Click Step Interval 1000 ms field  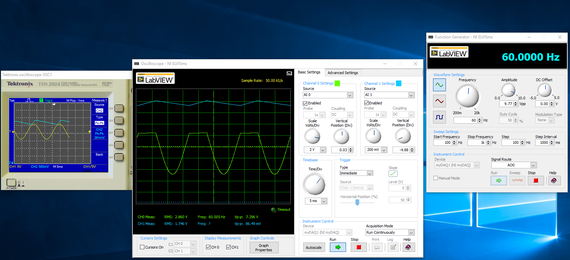542,142
